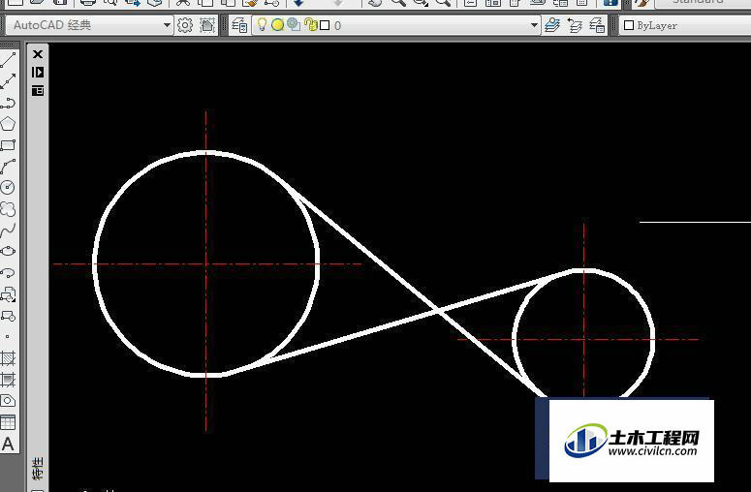This screenshot has width=751, height=492.
Task: Select the Gradient fill tool
Action: tap(8, 380)
